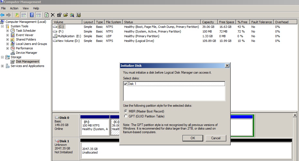The width and height of the screenshot is (299, 161).
Task: Expand the Event Viewer node
Action: [7, 35]
